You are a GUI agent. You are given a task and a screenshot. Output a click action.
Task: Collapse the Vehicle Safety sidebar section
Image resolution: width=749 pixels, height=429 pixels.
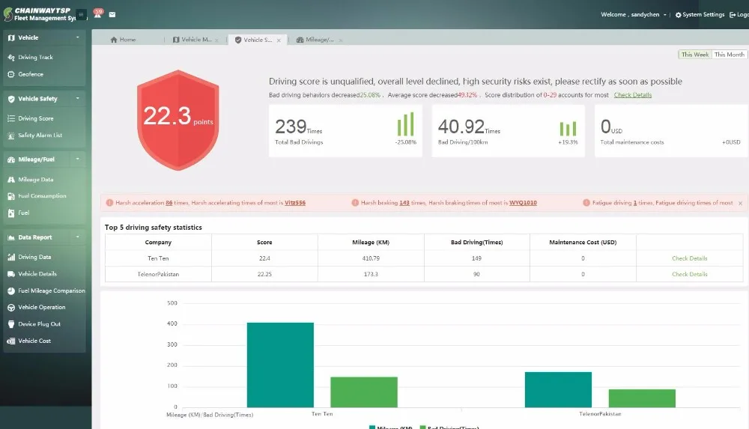click(x=77, y=98)
